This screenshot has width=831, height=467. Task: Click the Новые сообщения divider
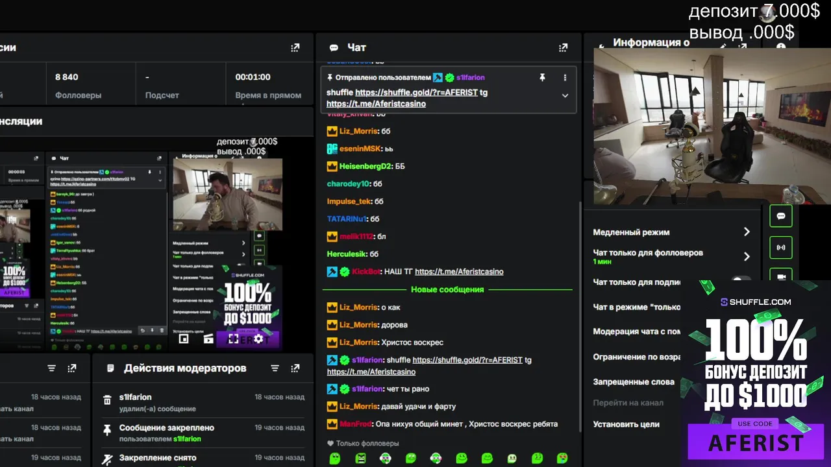tap(447, 289)
